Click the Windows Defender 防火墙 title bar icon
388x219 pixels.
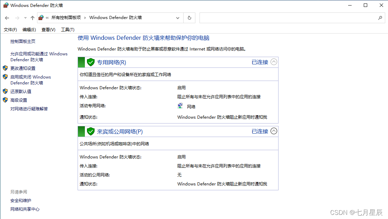pos(6,5)
